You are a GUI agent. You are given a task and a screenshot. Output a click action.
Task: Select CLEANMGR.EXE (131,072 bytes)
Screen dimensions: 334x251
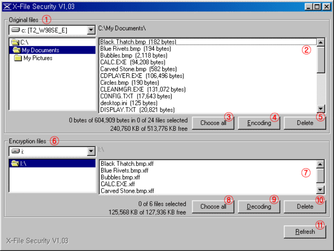[208, 90]
